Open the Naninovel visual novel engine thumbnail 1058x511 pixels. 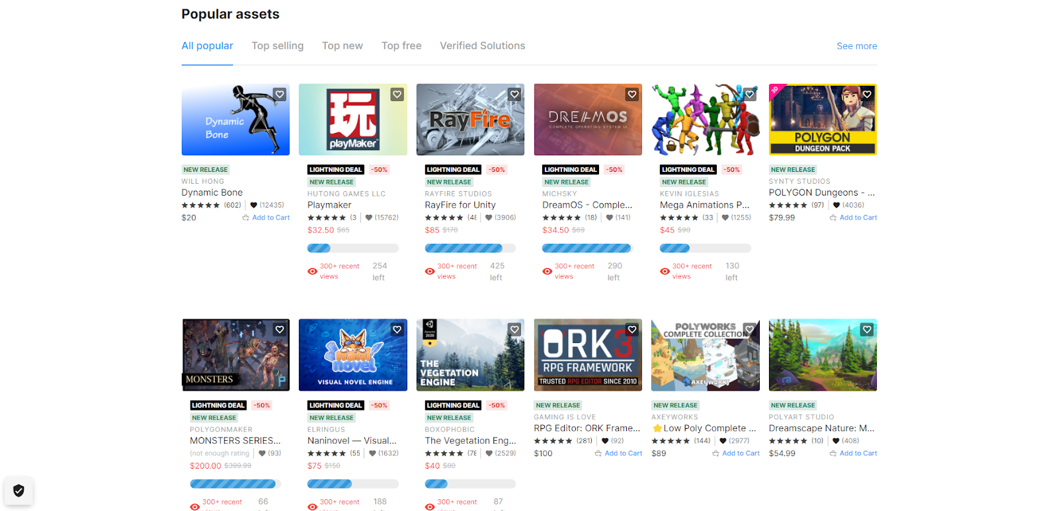click(353, 355)
